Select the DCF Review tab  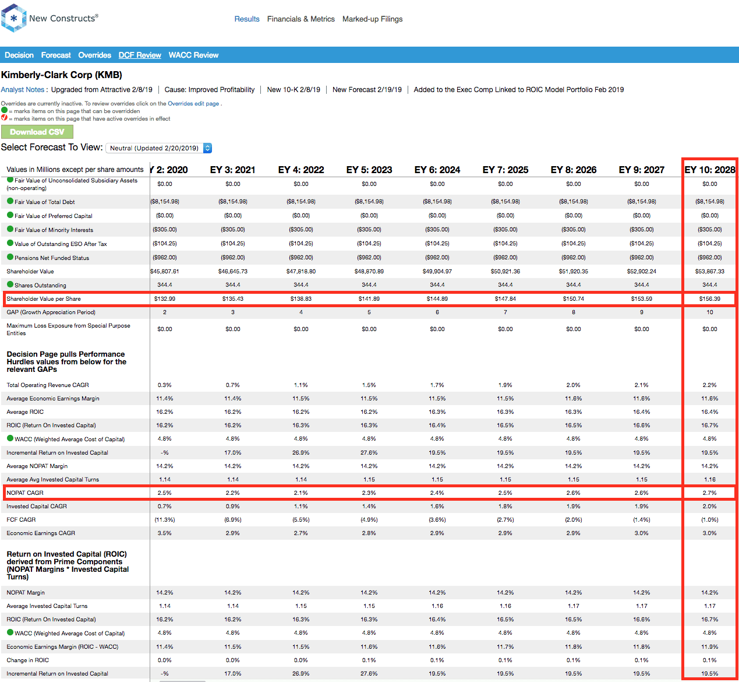tap(140, 55)
